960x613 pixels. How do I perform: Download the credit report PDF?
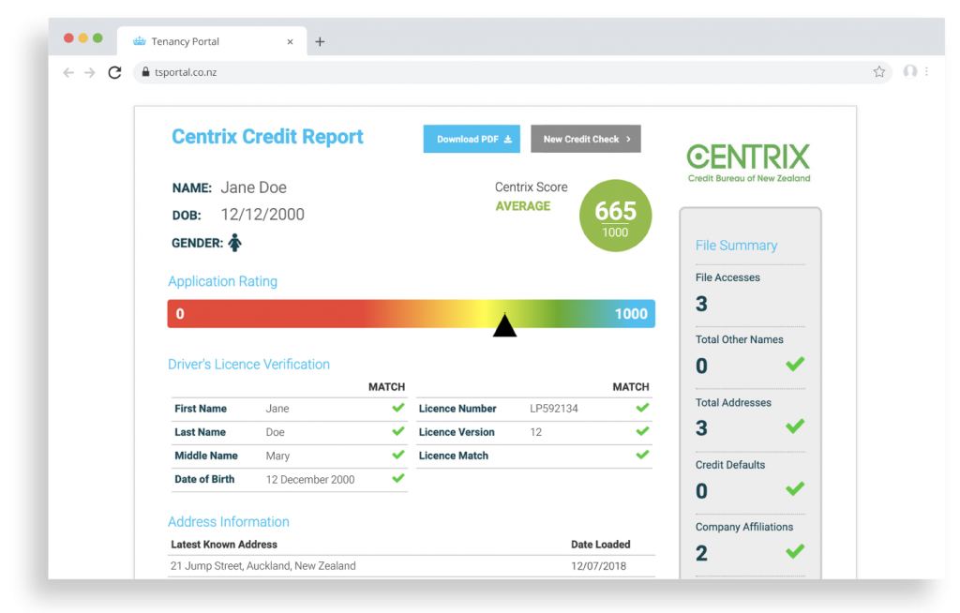click(472, 139)
